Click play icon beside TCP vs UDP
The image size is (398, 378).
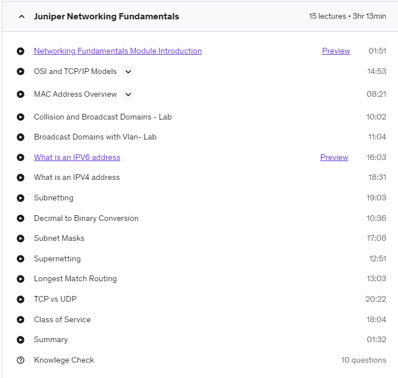21,299
